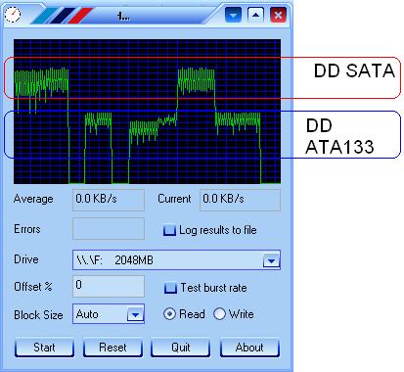Click the Average speed value box

coord(109,200)
